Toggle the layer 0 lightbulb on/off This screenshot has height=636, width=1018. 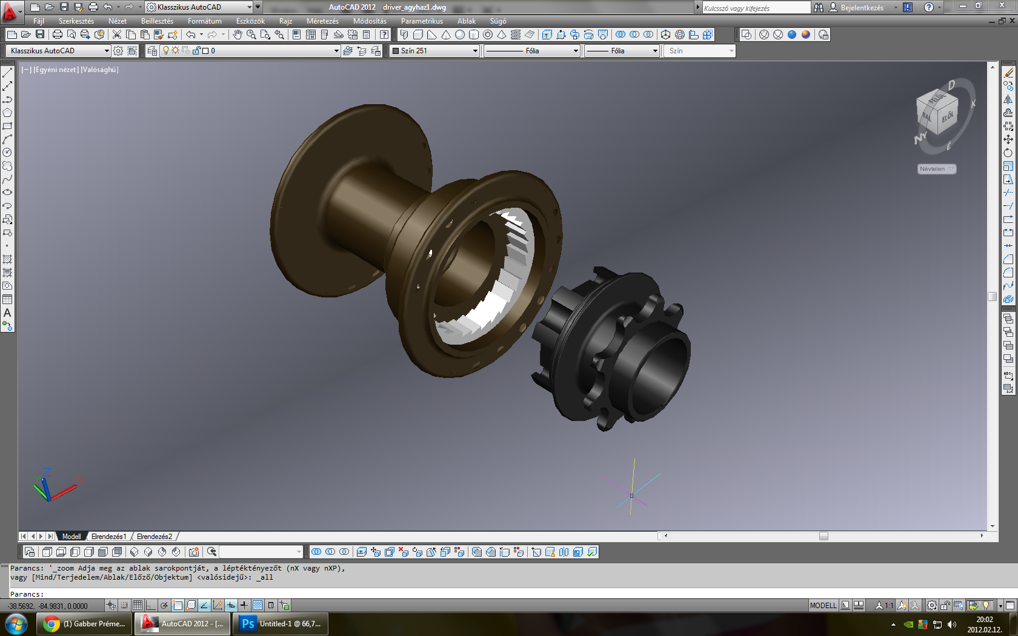(165, 51)
